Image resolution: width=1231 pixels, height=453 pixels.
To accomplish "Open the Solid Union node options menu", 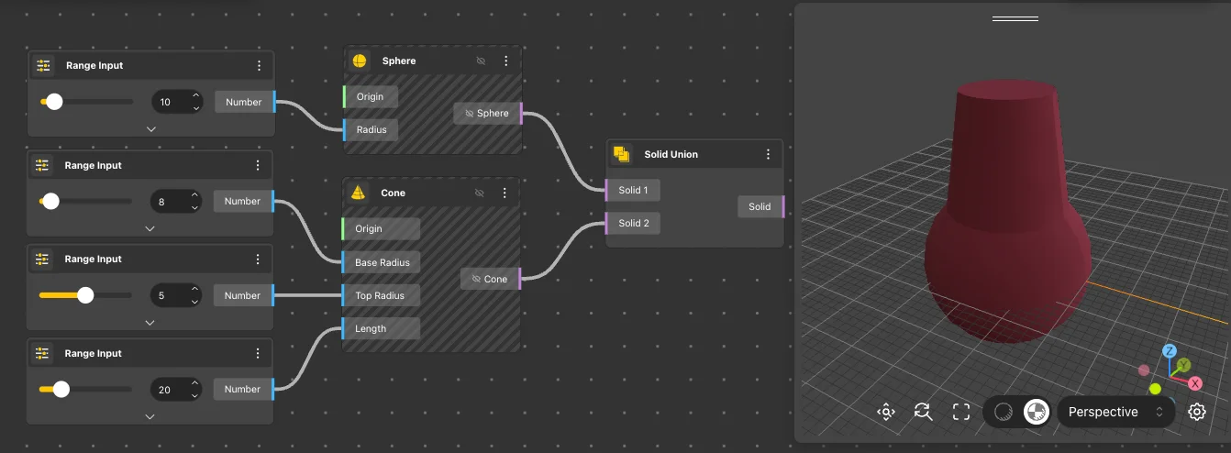I will coord(768,154).
